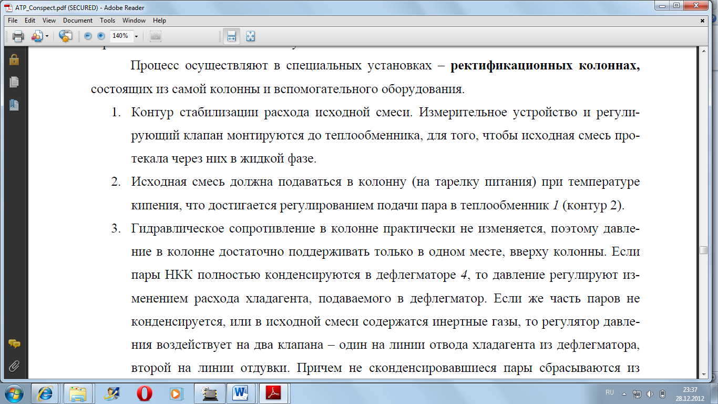
Task: Open the Edit menu
Action: pos(30,21)
